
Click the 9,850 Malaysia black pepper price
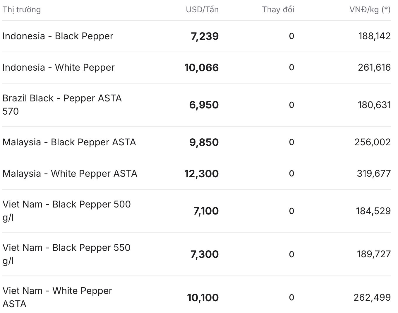pyautogui.click(x=204, y=142)
